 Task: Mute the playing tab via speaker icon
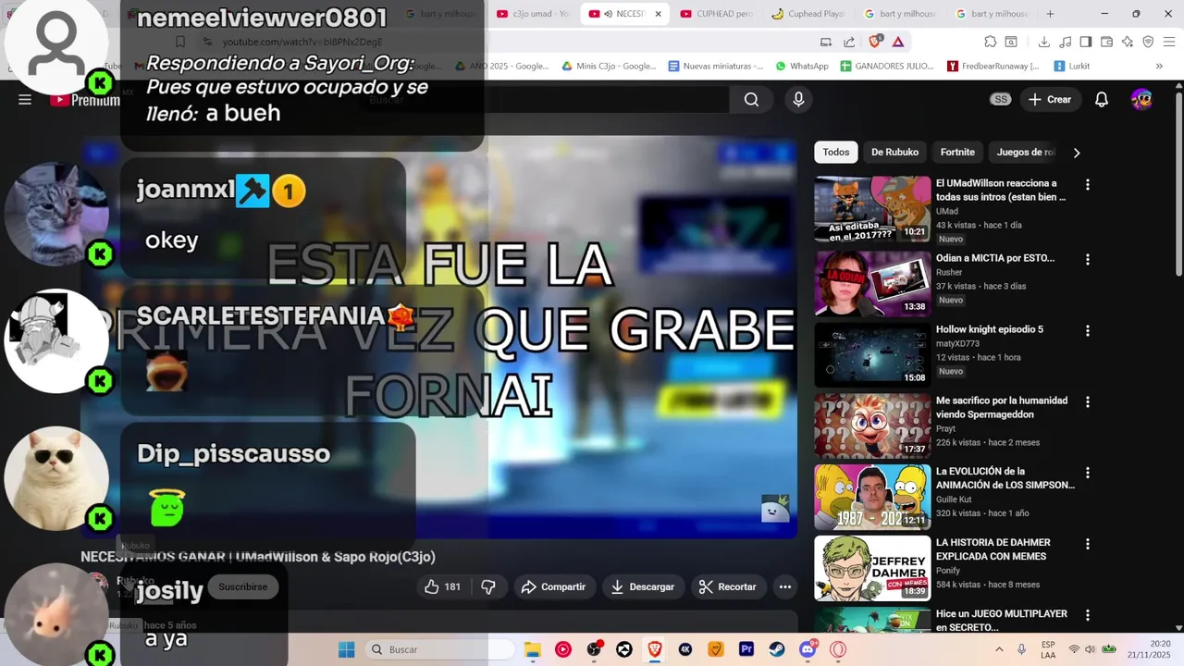608,14
